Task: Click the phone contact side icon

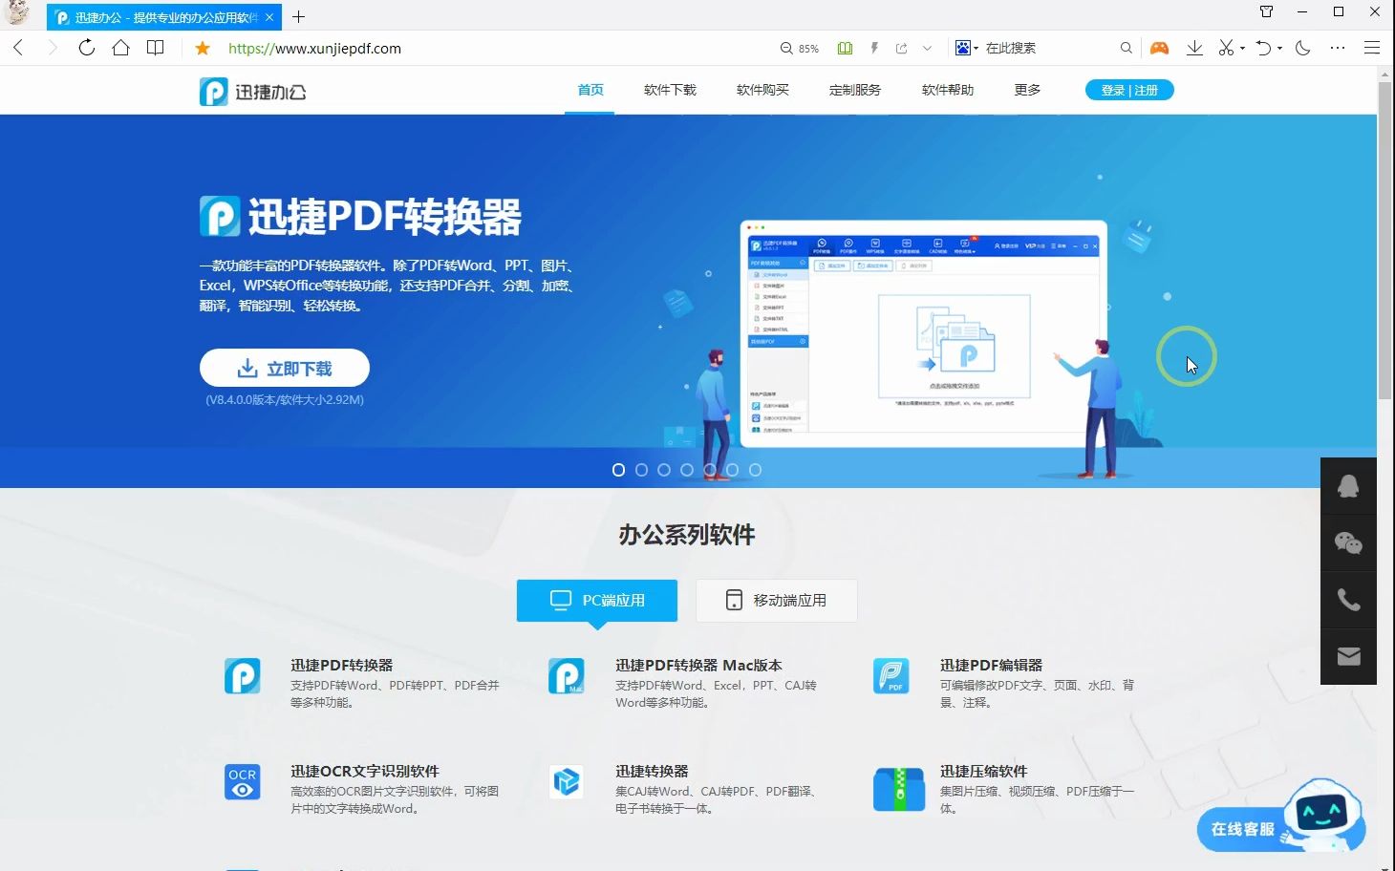Action: pyautogui.click(x=1348, y=600)
